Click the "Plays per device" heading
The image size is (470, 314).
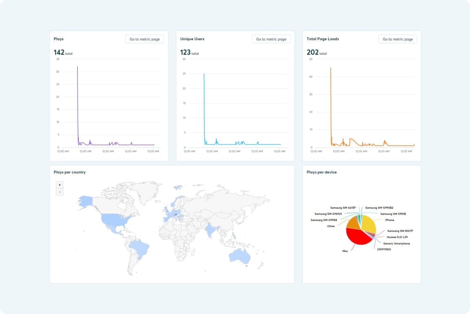click(x=322, y=172)
